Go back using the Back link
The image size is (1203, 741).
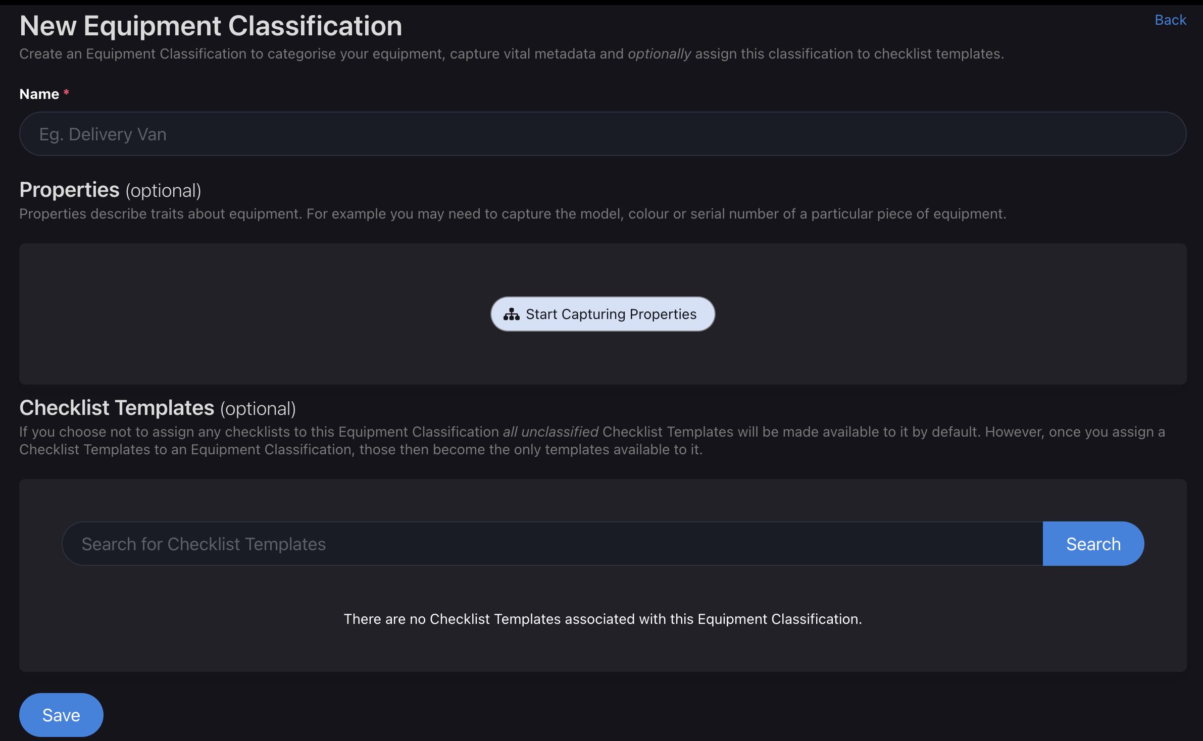(1170, 20)
